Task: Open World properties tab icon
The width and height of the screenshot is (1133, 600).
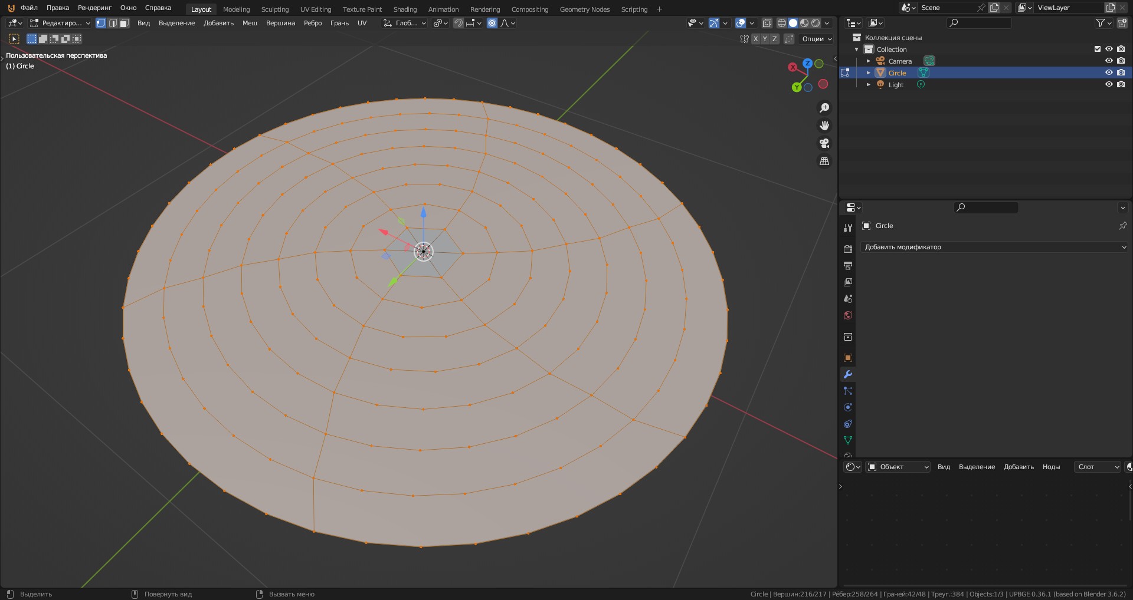Action: click(848, 315)
